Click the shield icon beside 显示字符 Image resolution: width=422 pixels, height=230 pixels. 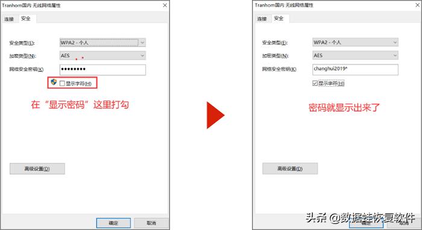[x=54, y=82]
